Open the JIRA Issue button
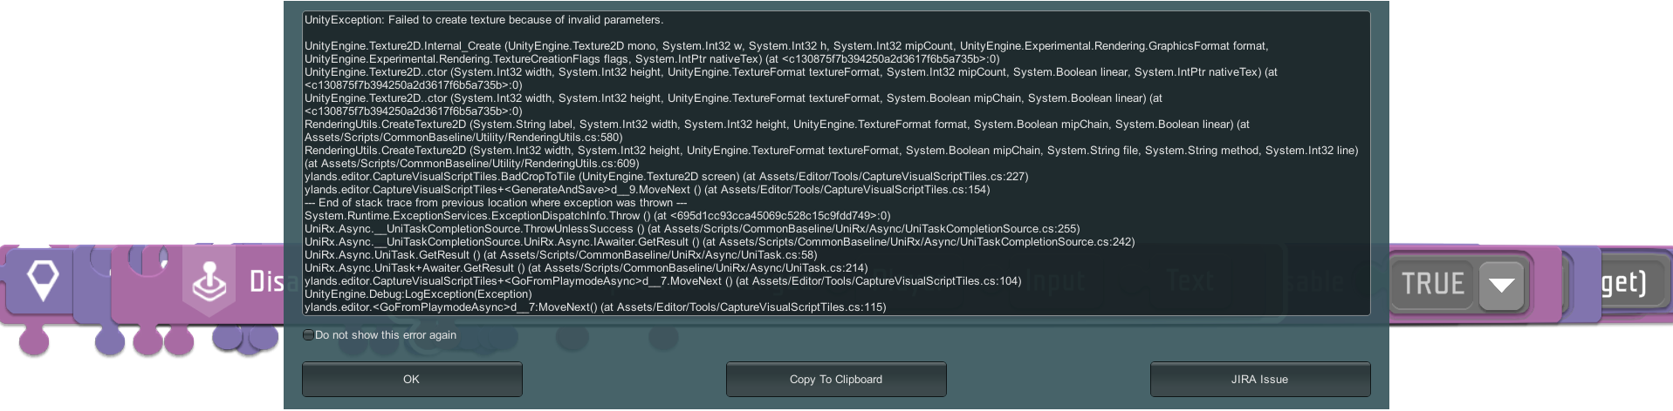 tap(1259, 380)
